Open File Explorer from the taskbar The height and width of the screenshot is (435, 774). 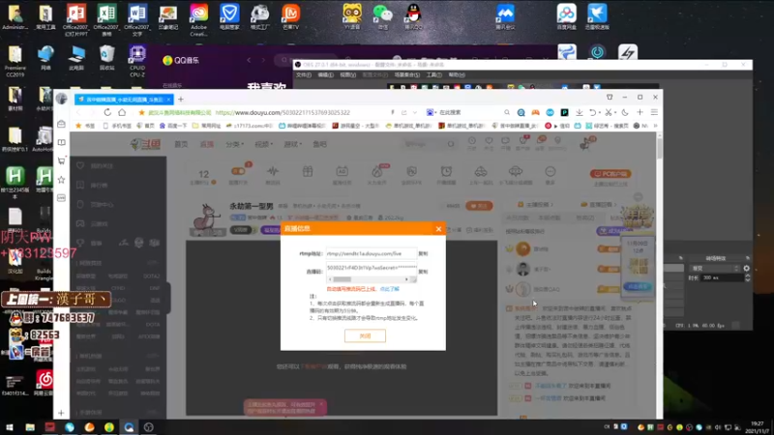coord(30,427)
